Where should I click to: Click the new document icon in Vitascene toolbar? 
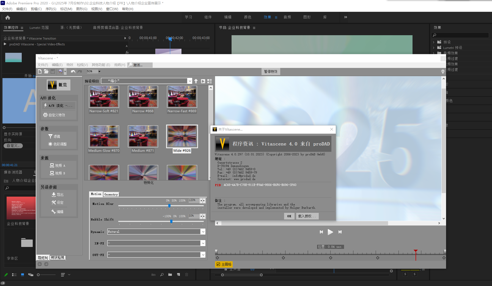click(x=40, y=71)
